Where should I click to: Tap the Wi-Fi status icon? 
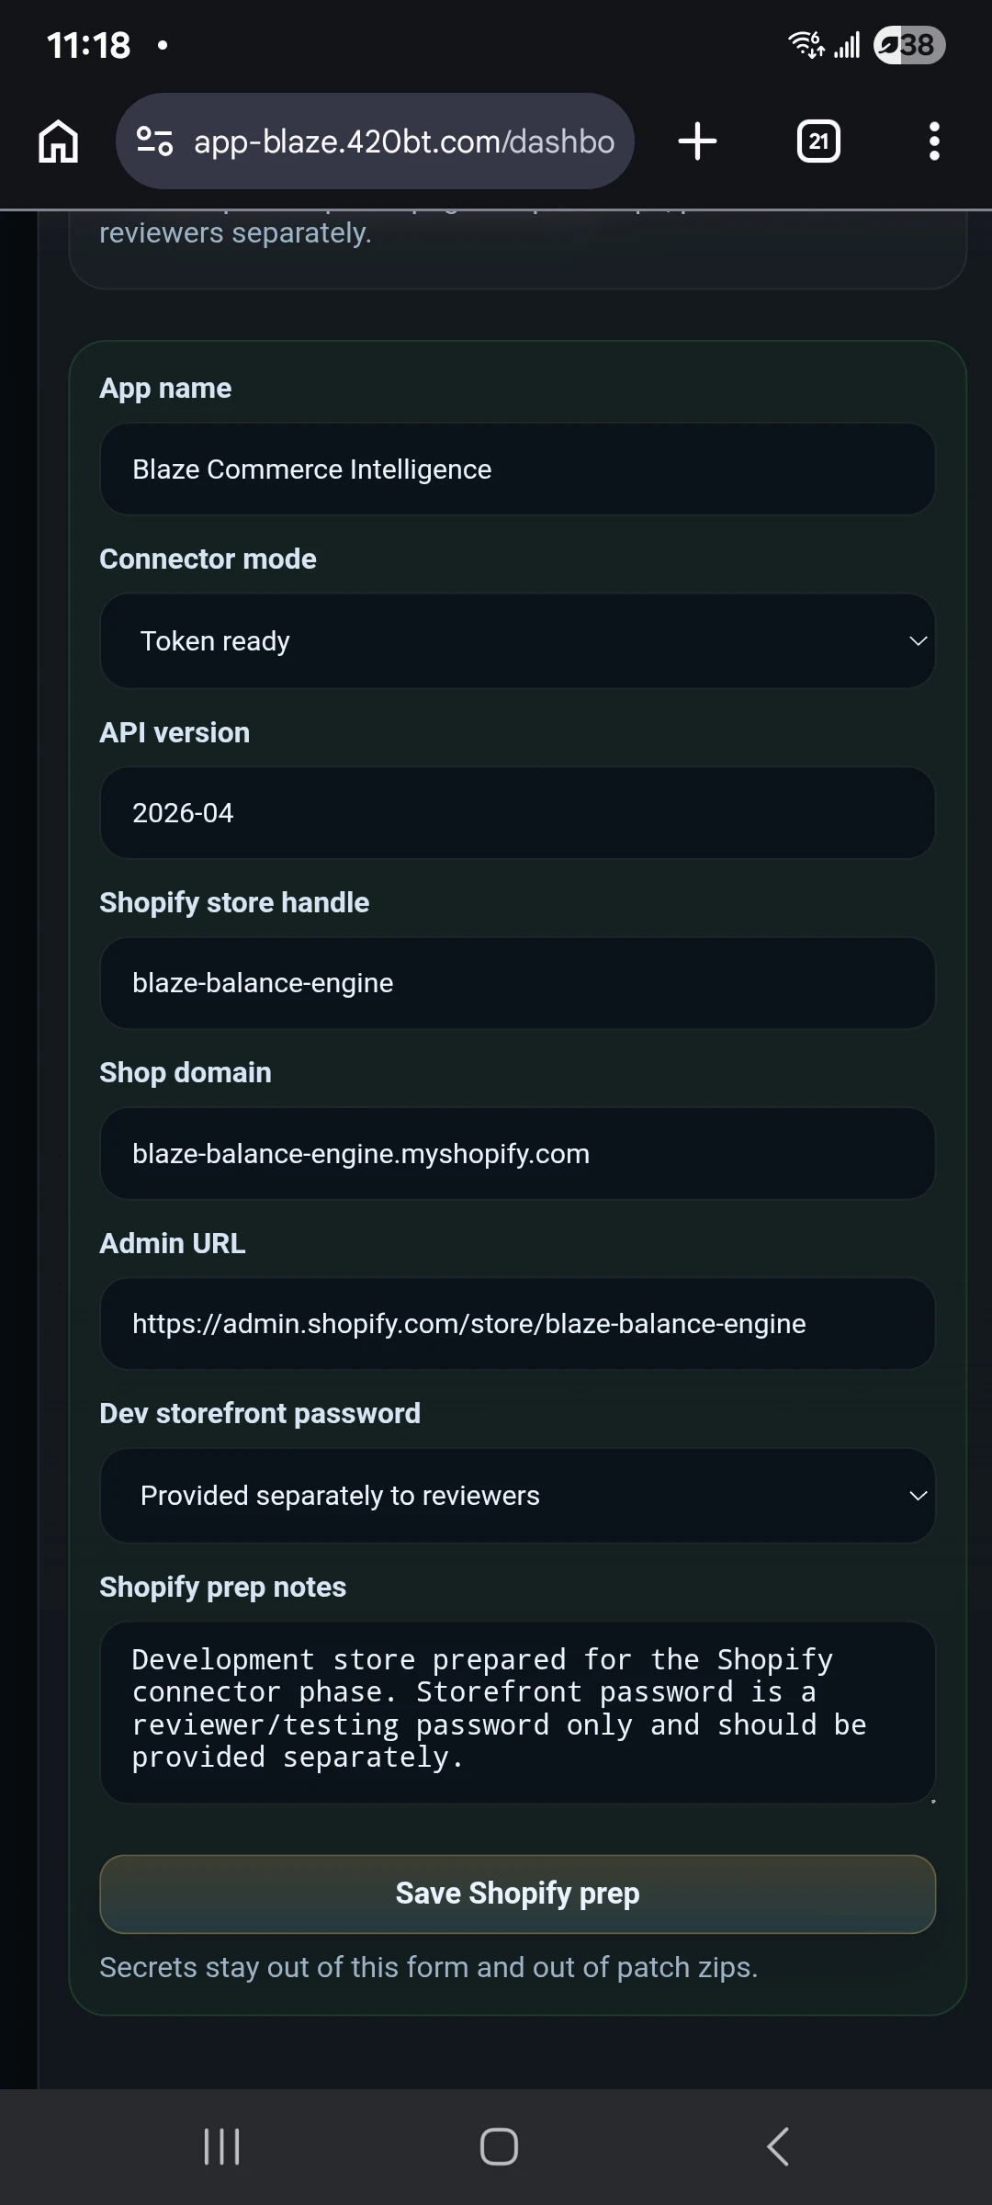[x=803, y=44]
